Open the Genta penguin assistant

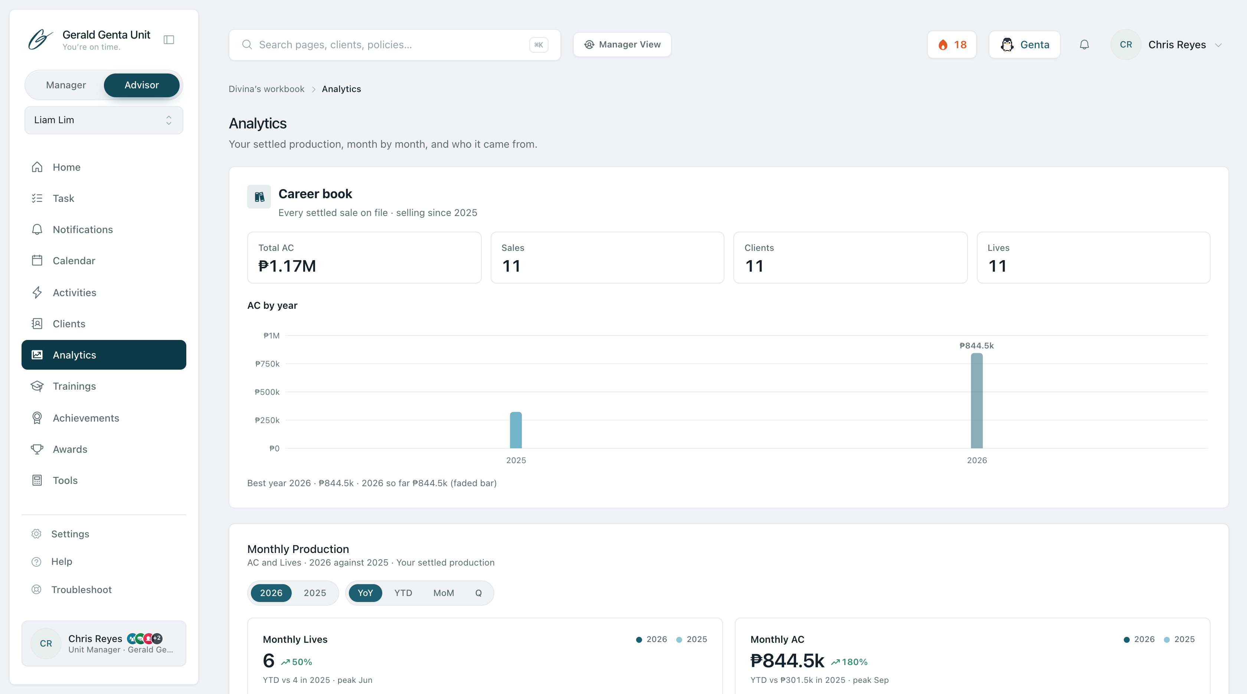coord(1024,45)
